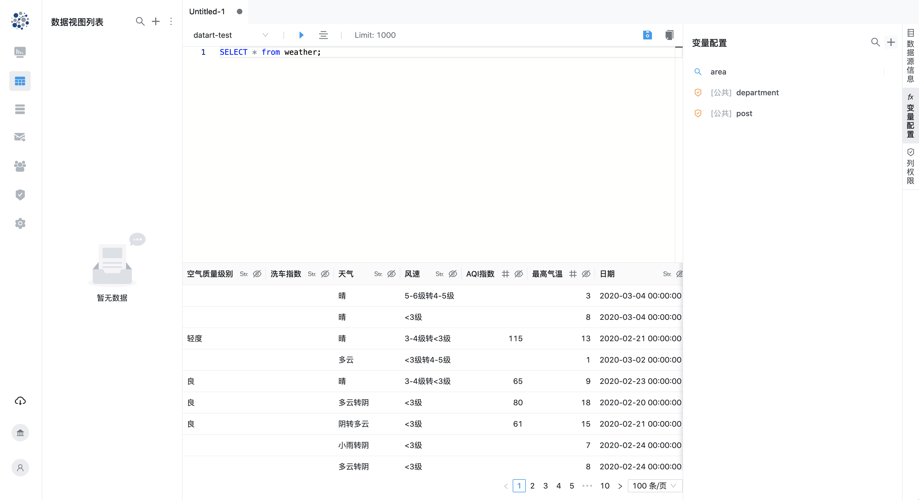Select the area variable
Image resolution: width=919 pixels, height=500 pixels.
click(x=718, y=72)
